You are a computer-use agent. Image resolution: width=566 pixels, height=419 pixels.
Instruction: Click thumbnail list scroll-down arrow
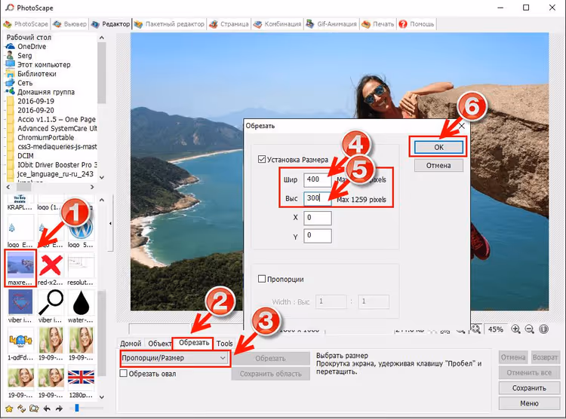tap(101, 396)
